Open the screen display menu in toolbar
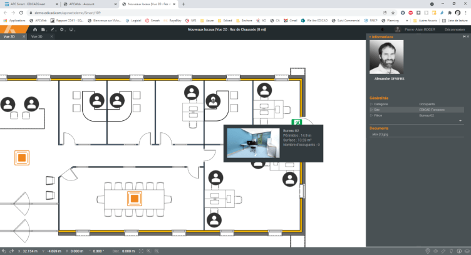 (72, 29)
